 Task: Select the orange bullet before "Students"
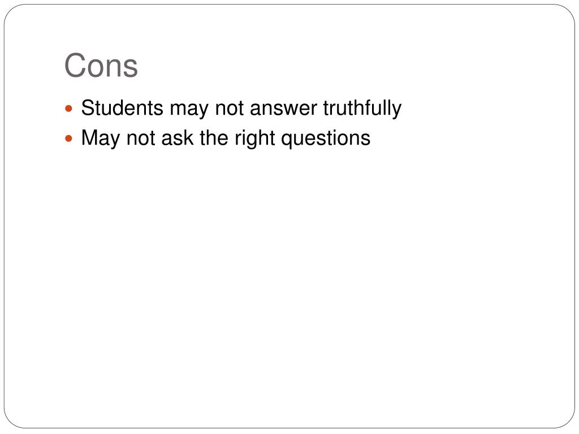[68, 108]
